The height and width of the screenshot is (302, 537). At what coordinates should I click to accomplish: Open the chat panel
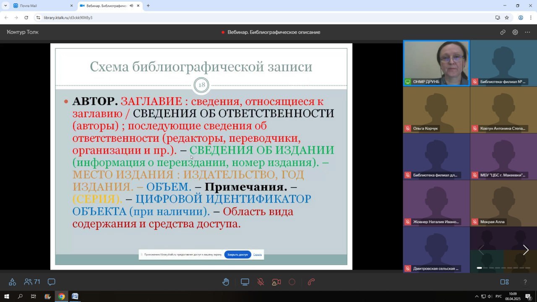coord(52,282)
